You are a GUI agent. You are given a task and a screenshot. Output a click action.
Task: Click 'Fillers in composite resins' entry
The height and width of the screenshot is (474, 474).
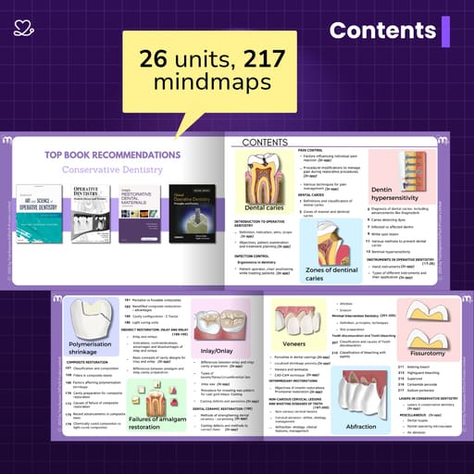point(93,376)
